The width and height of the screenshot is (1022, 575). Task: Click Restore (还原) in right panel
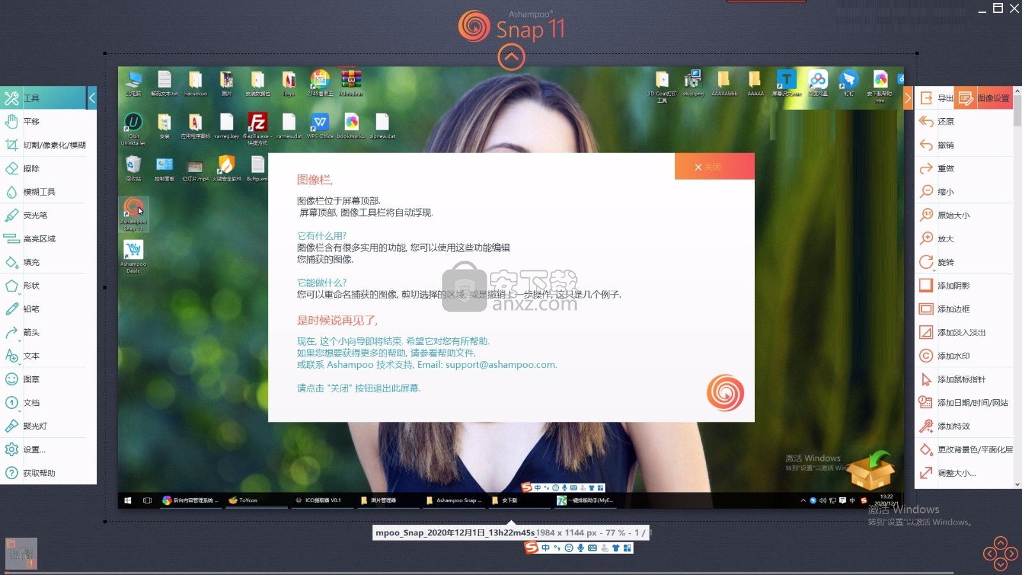coord(964,121)
